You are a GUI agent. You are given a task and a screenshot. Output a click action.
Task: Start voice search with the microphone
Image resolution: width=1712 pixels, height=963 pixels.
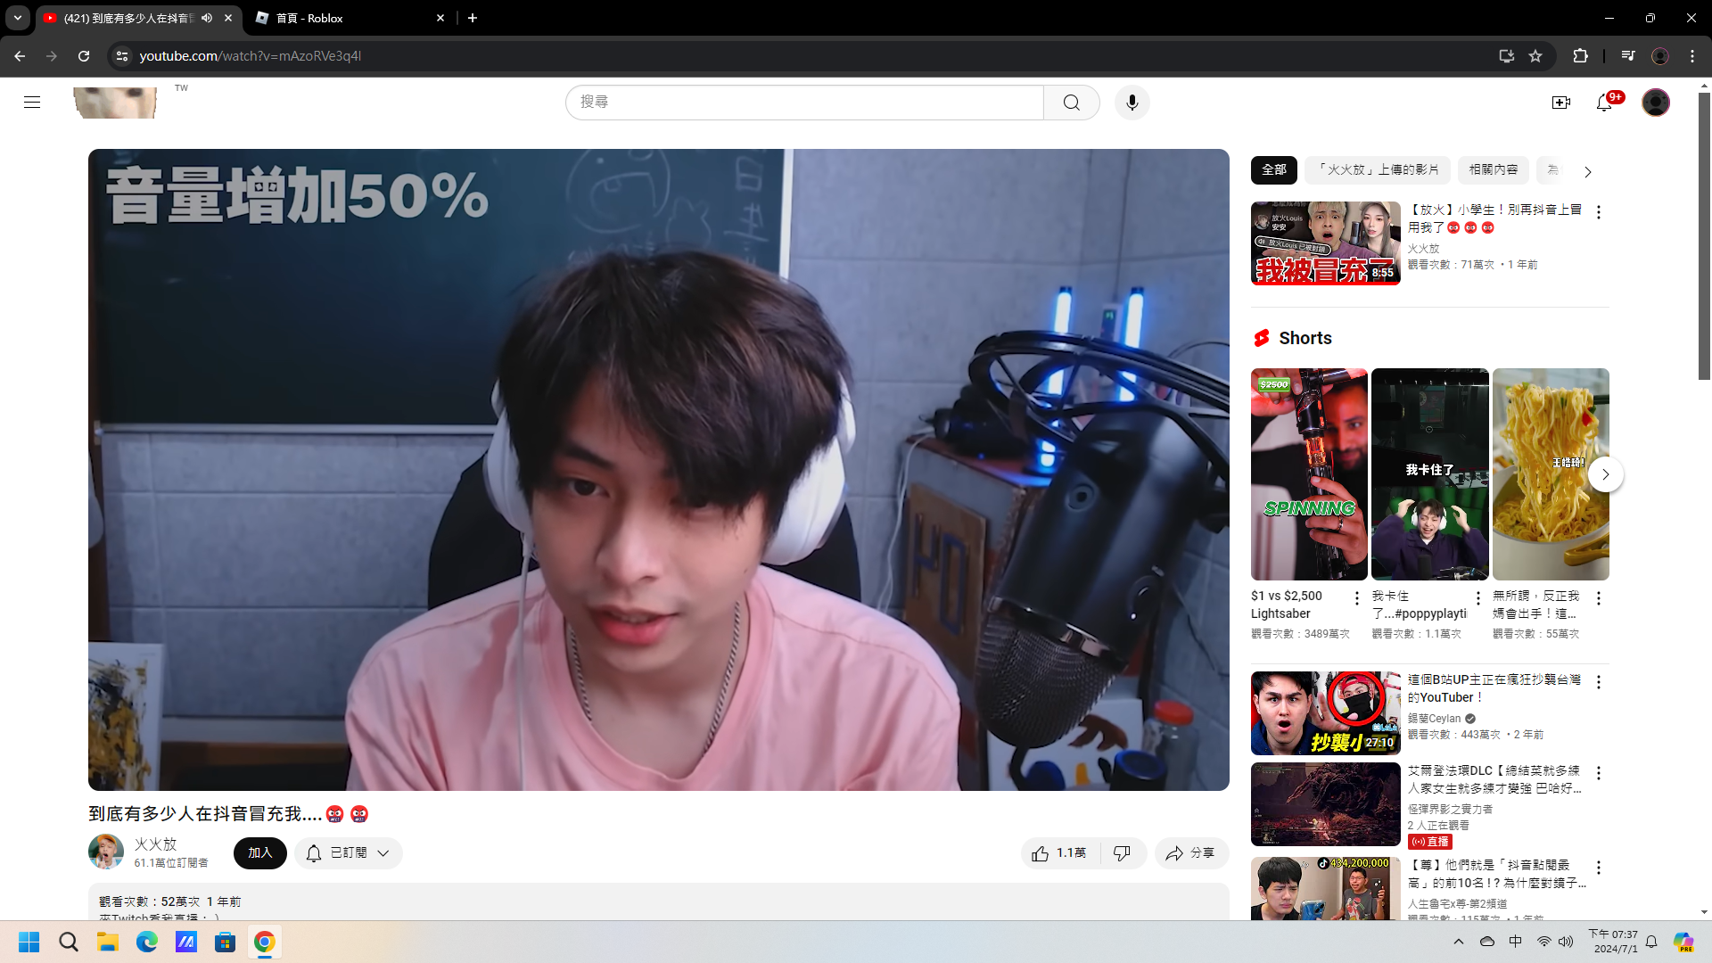(1132, 103)
